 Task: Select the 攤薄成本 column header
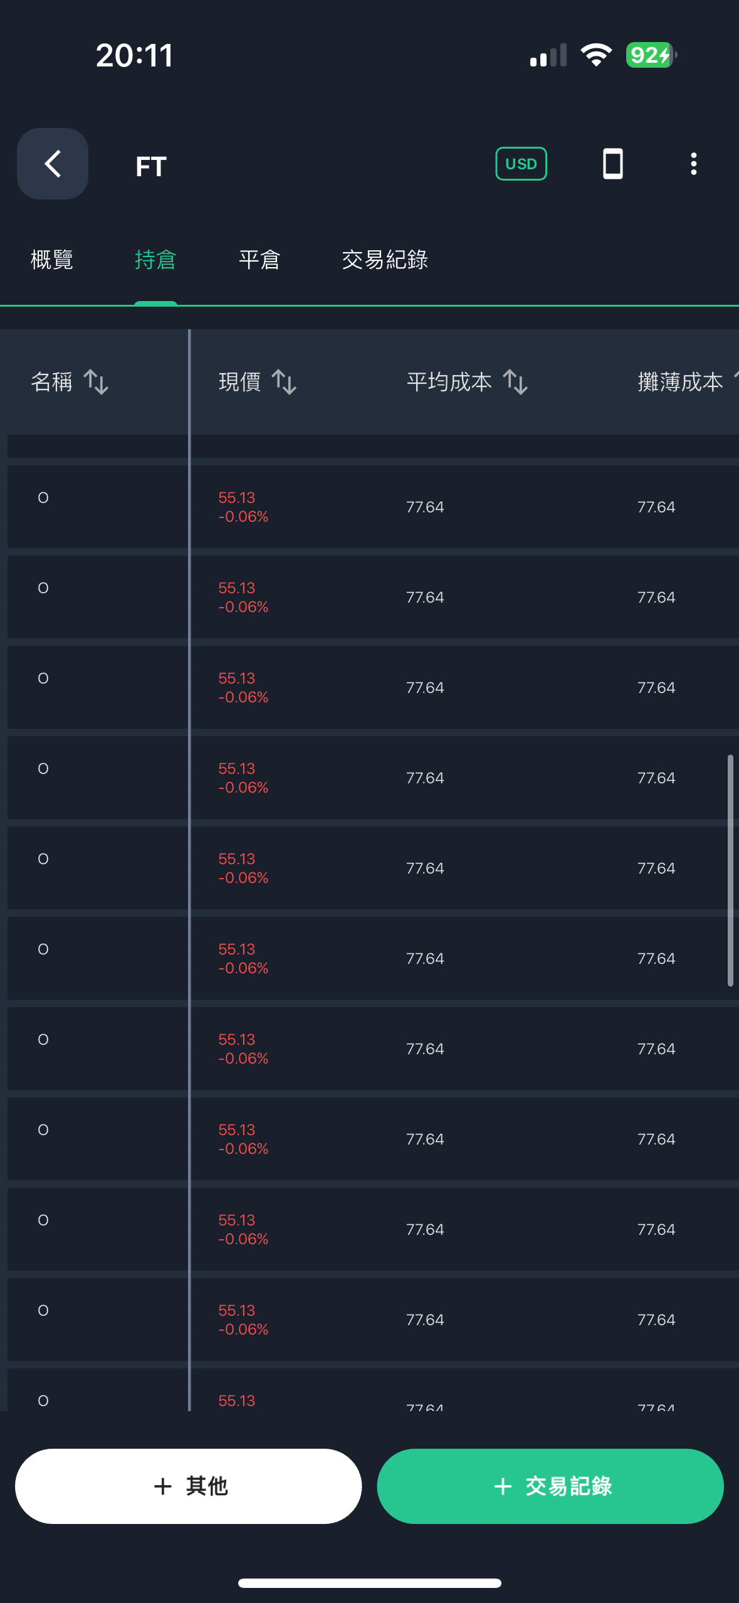(680, 382)
